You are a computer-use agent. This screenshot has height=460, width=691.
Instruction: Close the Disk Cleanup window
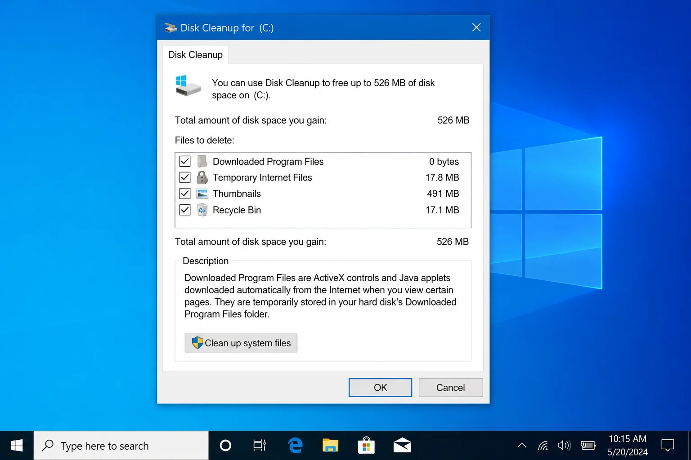coord(476,27)
